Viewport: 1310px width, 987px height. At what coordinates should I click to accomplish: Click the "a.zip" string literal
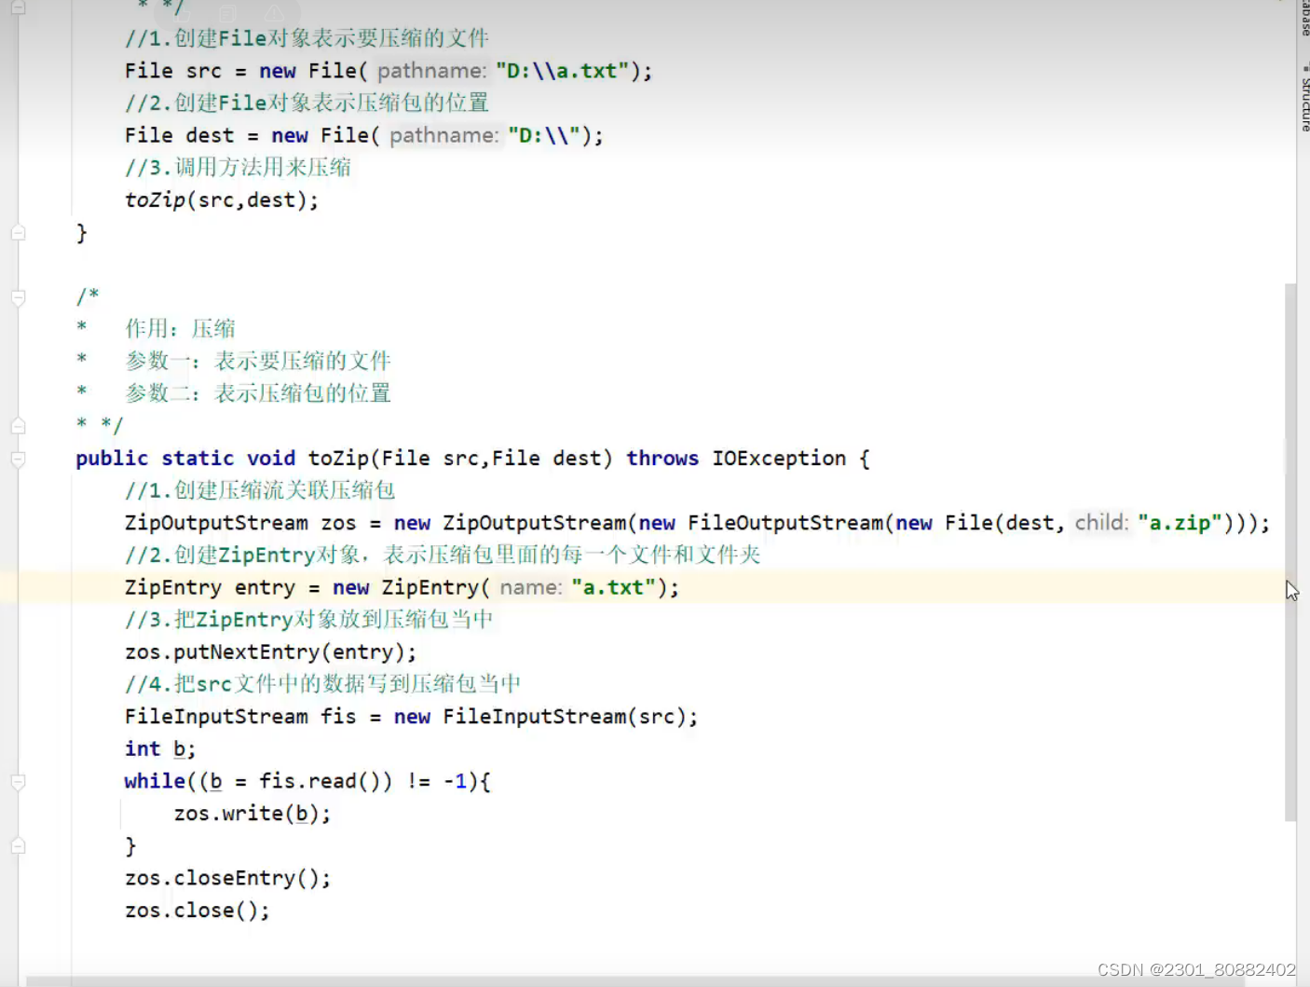point(1179,523)
